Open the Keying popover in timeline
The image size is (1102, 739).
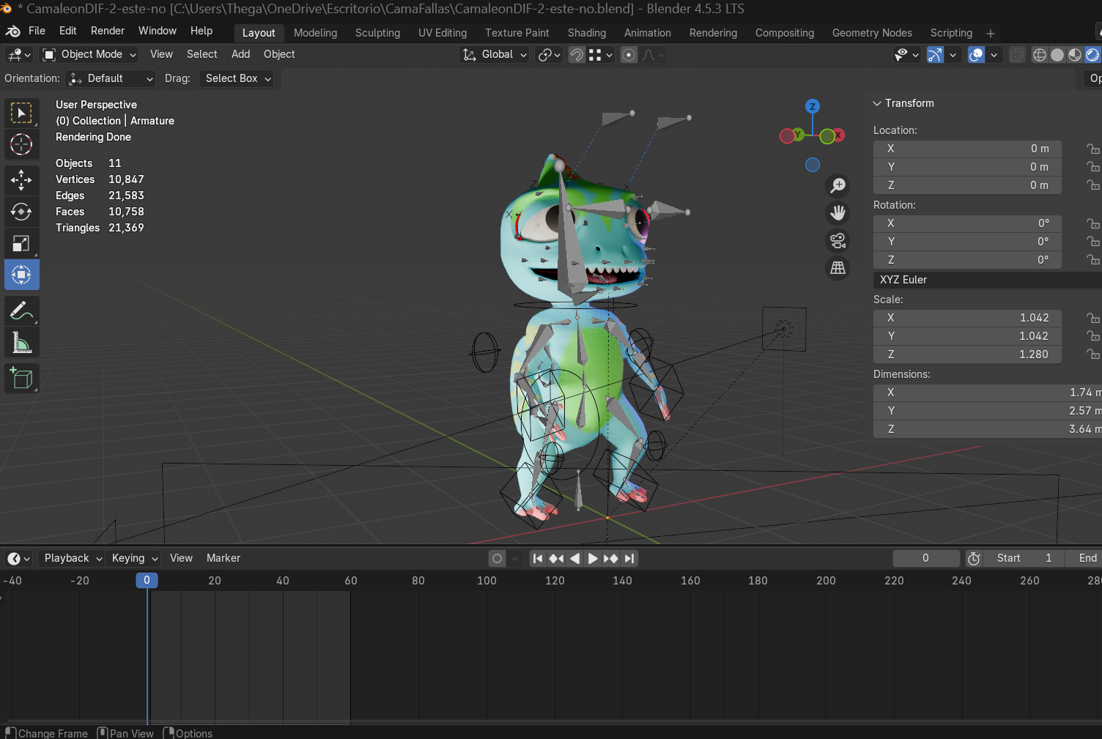[x=135, y=558]
